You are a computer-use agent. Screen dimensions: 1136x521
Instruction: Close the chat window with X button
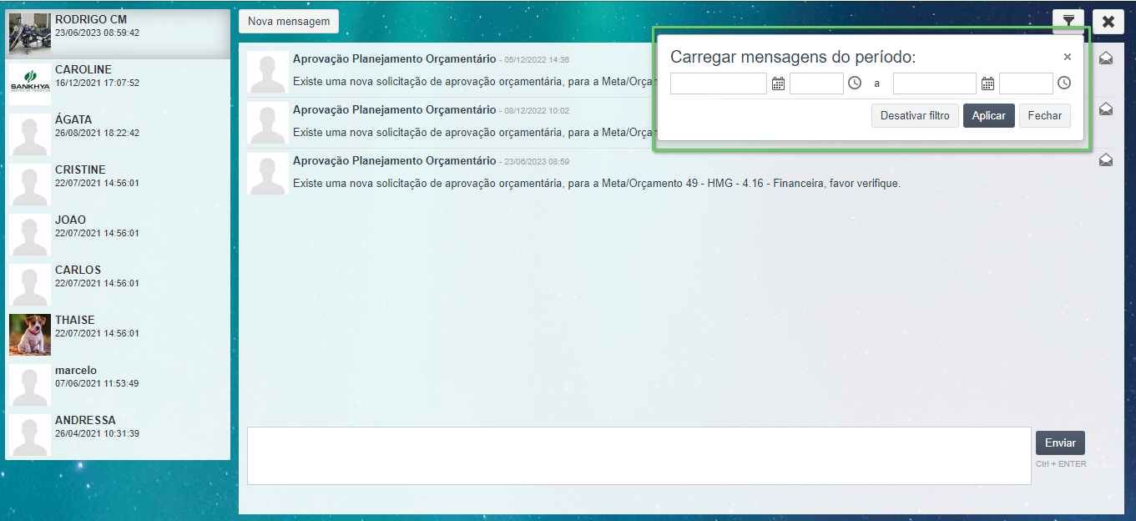tap(1108, 22)
